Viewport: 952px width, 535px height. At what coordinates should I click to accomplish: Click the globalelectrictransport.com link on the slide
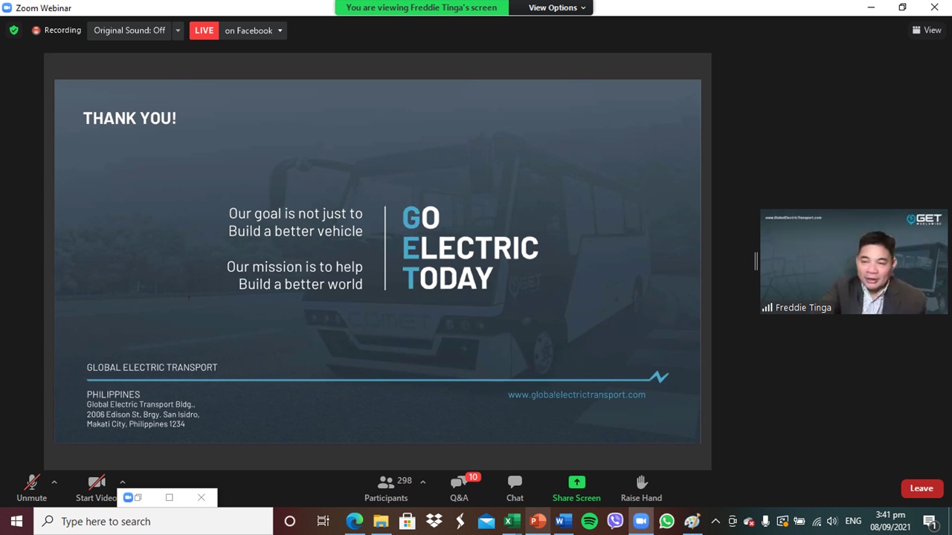click(x=576, y=395)
